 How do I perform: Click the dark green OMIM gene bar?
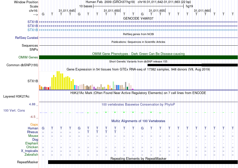pos(138,57)
